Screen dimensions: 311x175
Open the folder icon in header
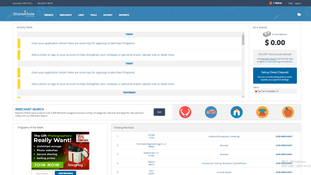(299, 15)
